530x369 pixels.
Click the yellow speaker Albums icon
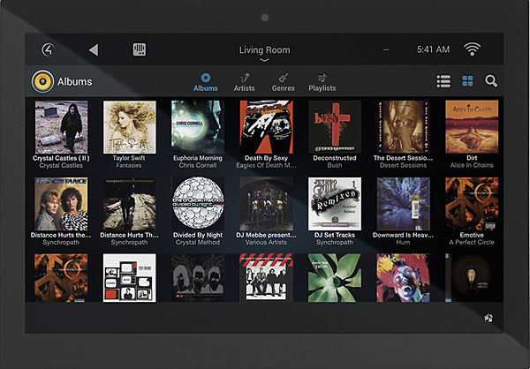[42, 81]
